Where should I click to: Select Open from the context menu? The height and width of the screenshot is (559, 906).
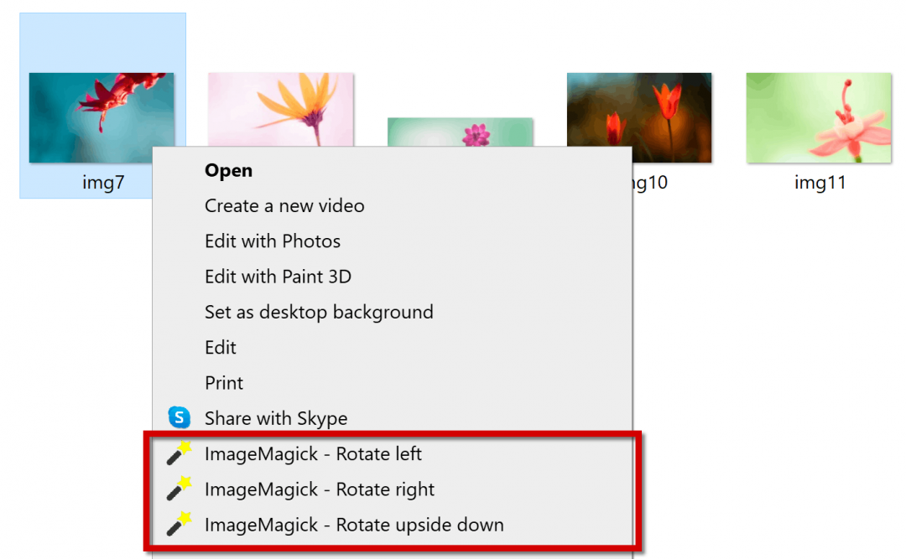(x=227, y=170)
